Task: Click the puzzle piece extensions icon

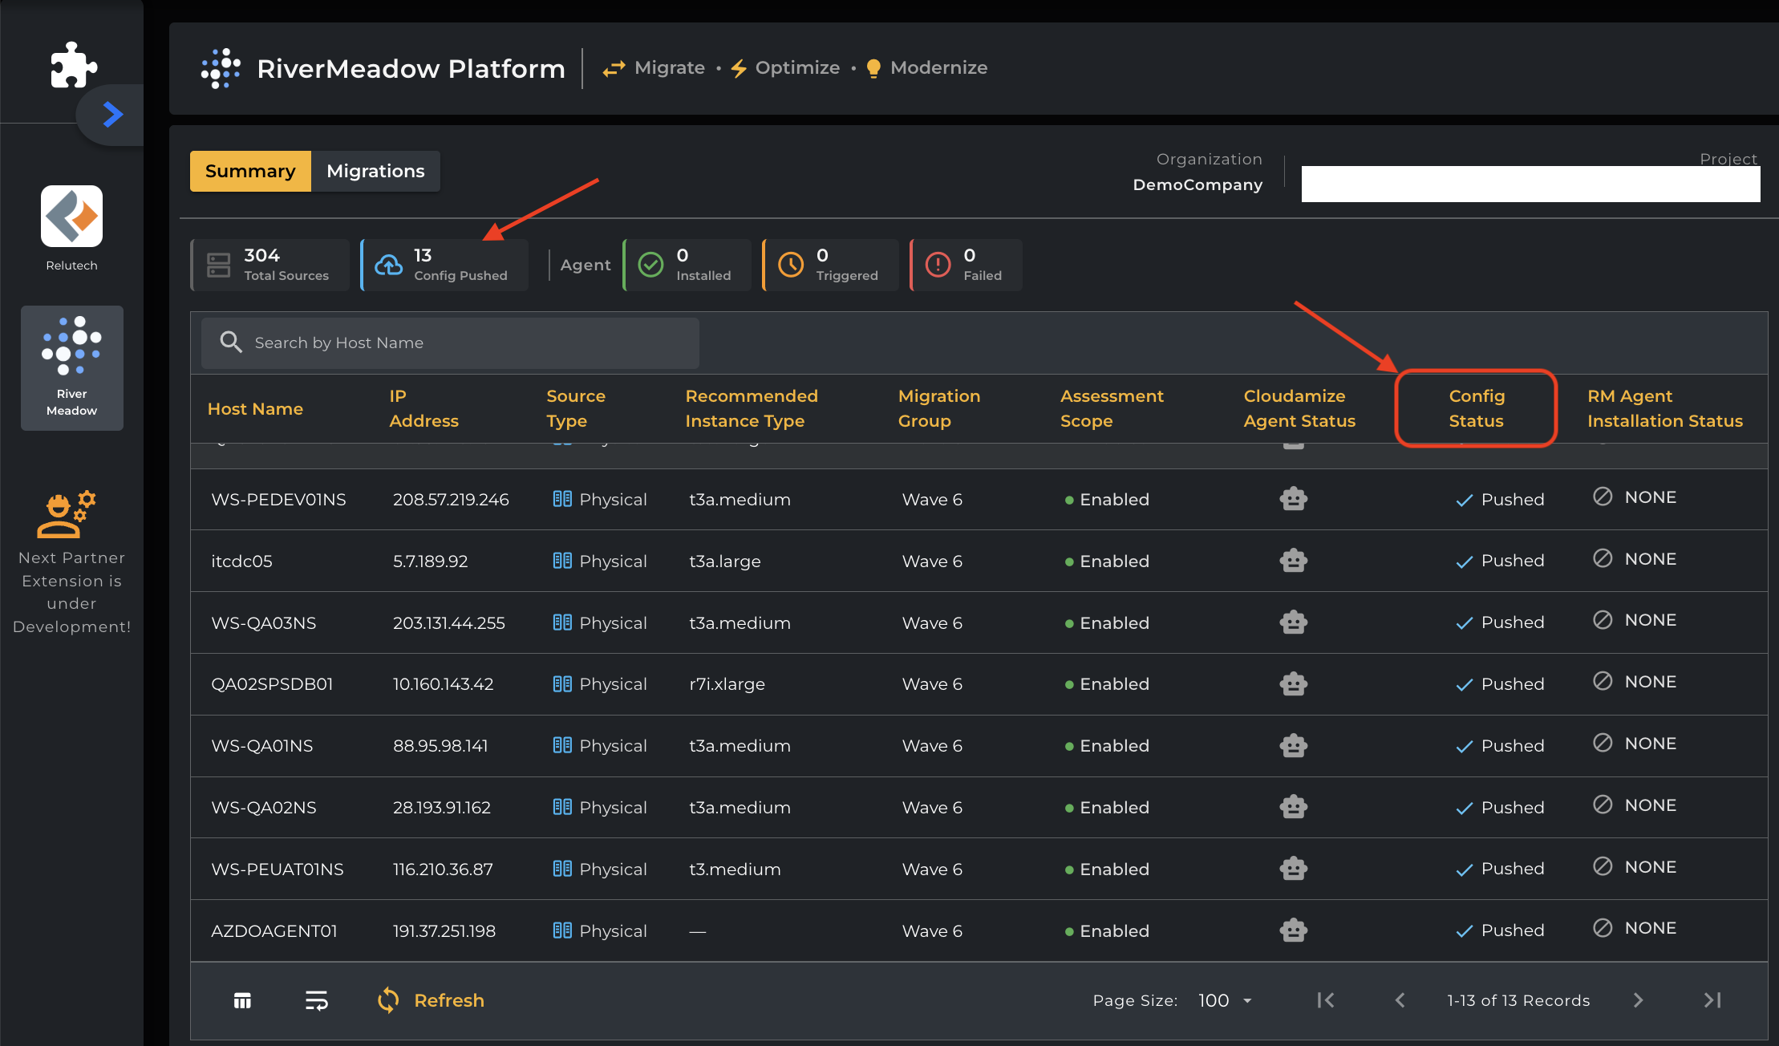Action: [x=73, y=65]
